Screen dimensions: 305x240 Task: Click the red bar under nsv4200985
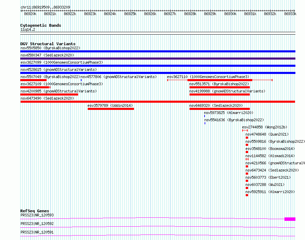pos(49,94)
